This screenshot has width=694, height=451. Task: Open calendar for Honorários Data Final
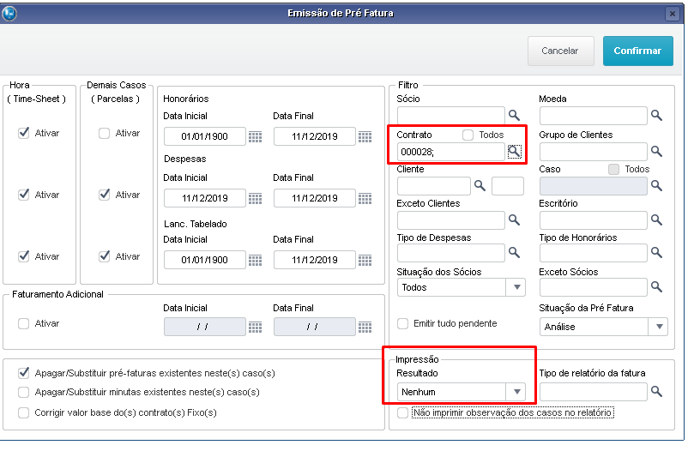coord(365,137)
